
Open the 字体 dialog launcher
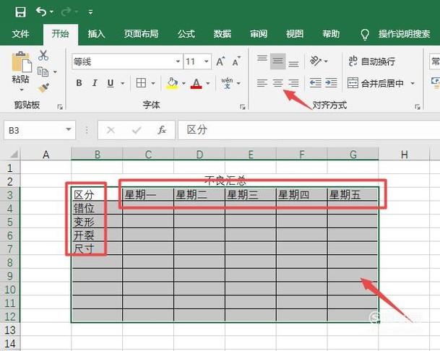[x=243, y=107]
